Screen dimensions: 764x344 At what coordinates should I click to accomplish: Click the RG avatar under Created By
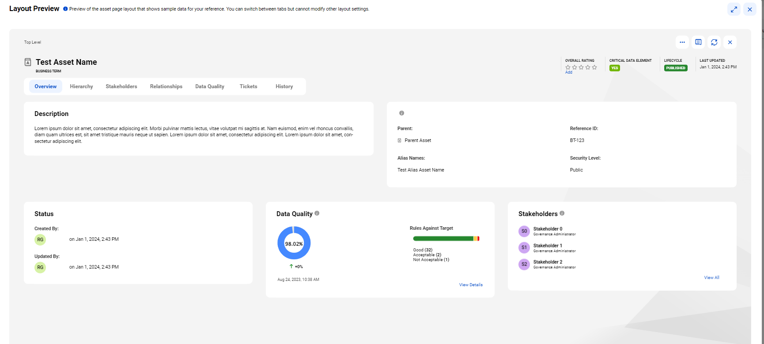pyautogui.click(x=40, y=239)
